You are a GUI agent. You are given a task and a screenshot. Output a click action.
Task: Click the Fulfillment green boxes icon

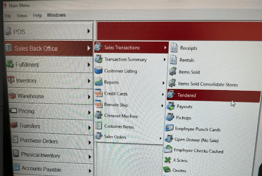10,64
